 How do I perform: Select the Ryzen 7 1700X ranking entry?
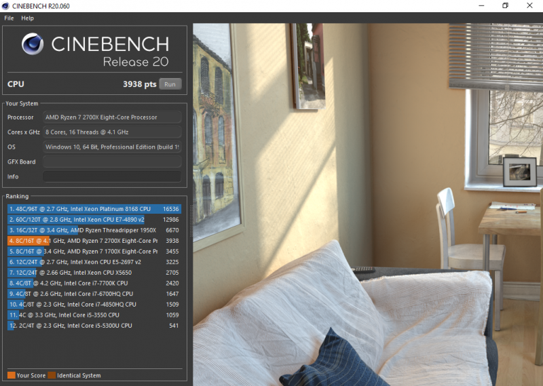(94, 252)
